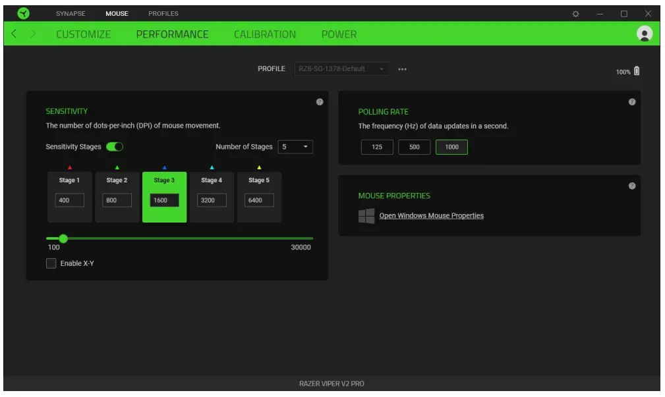This screenshot has height=397, width=665.
Task: Select the 125 Hz polling rate button
Action: pyautogui.click(x=377, y=147)
